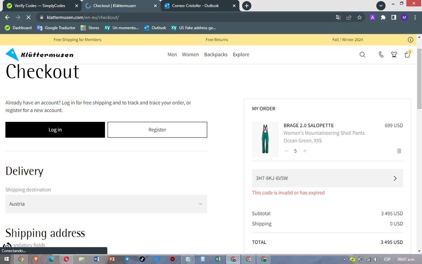Delete Brage 2.0 Salopette with the trash icon
This screenshot has height=264, width=422.
coord(399,151)
